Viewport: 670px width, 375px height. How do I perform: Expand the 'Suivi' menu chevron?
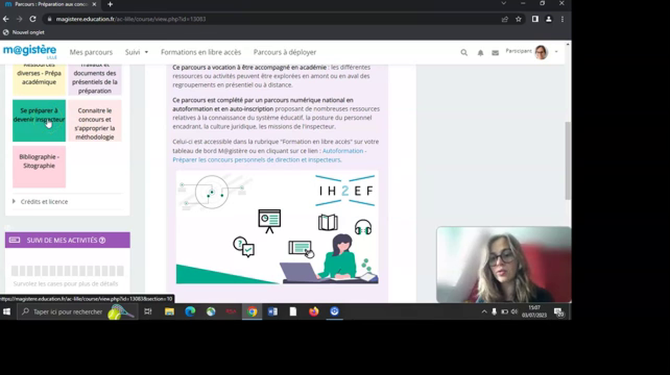pos(146,52)
